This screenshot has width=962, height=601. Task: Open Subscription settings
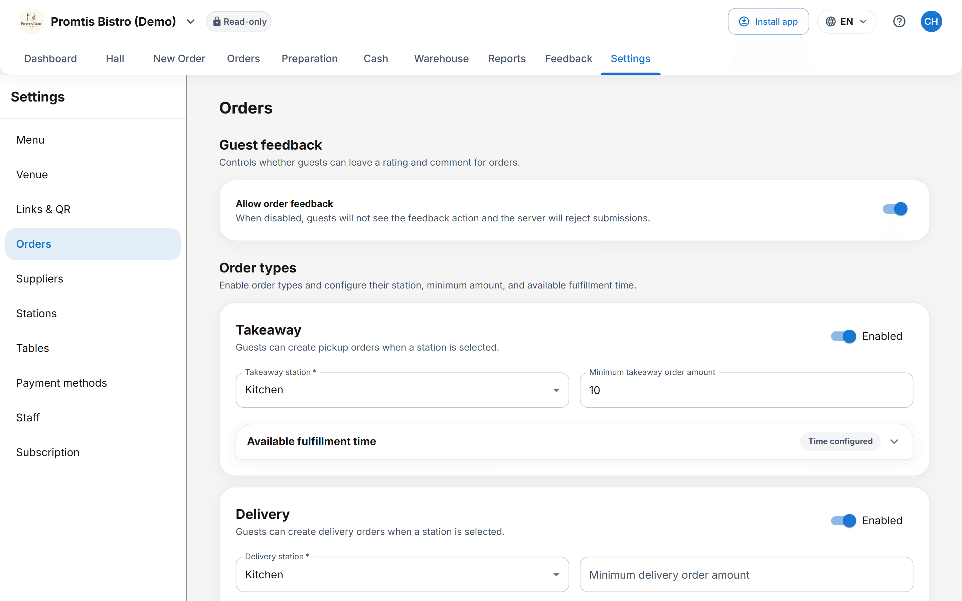point(93,452)
